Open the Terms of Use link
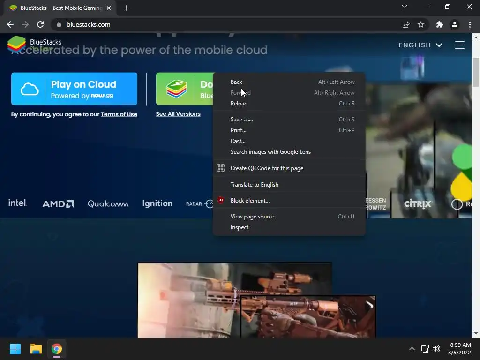480x360 pixels. [119, 114]
